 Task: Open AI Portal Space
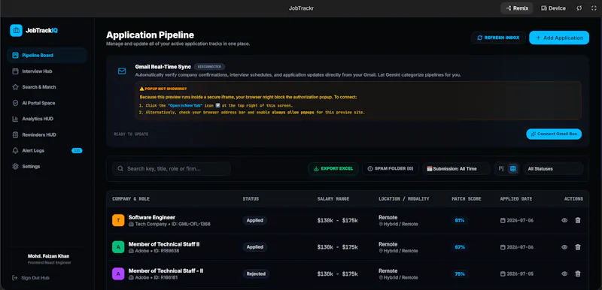(47, 103)
